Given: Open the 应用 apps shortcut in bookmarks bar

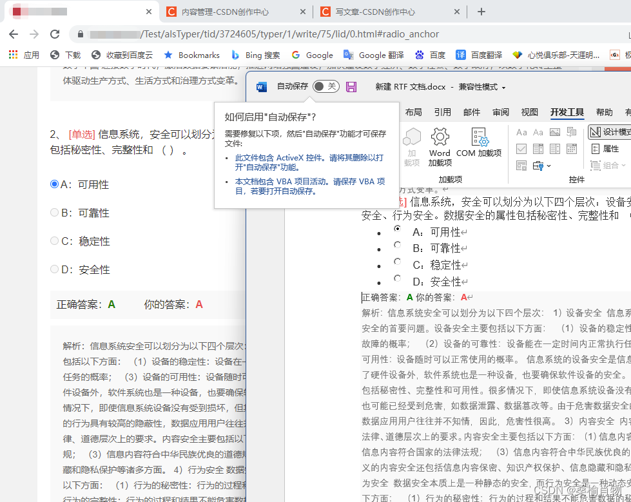Looking at the screenshot, I should pos(24,55).
